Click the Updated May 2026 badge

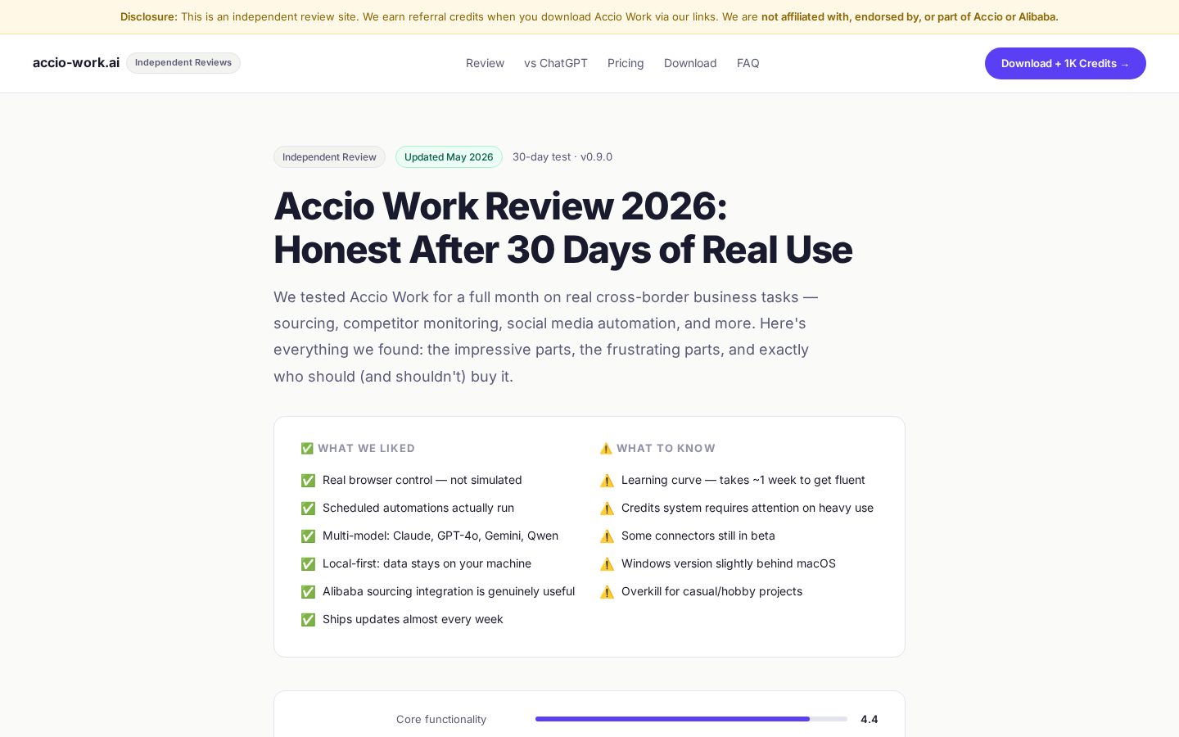pos(449,157)
